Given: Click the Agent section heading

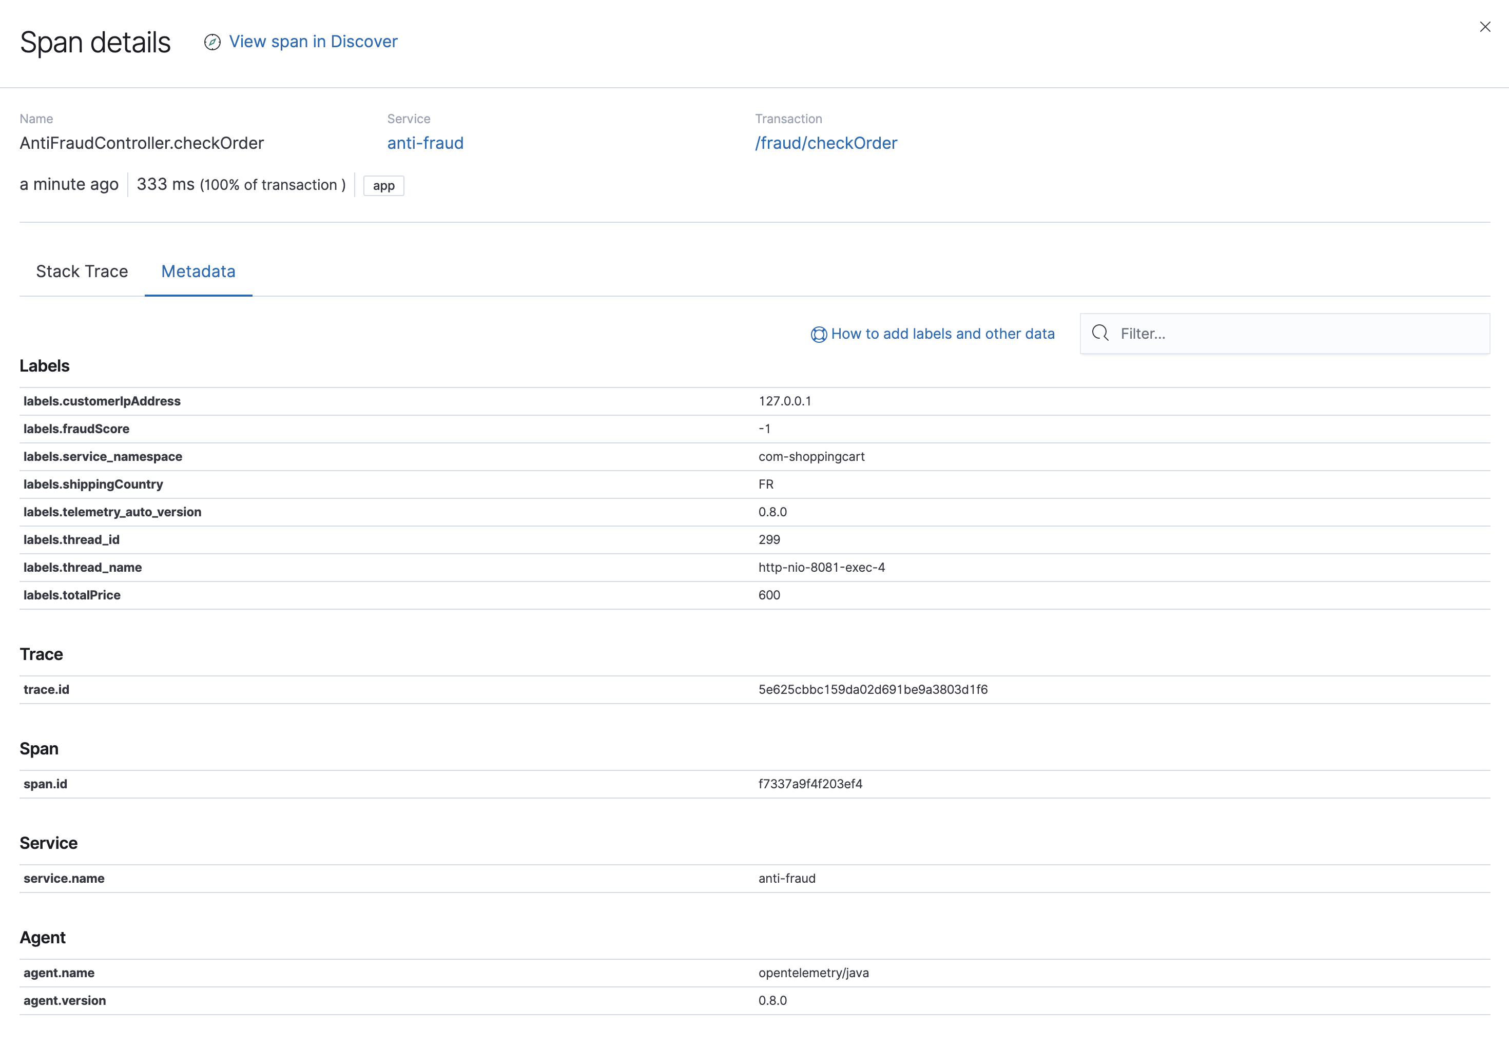Looking at the screenshot, I should pyautogui.click(x=43, y=938).
